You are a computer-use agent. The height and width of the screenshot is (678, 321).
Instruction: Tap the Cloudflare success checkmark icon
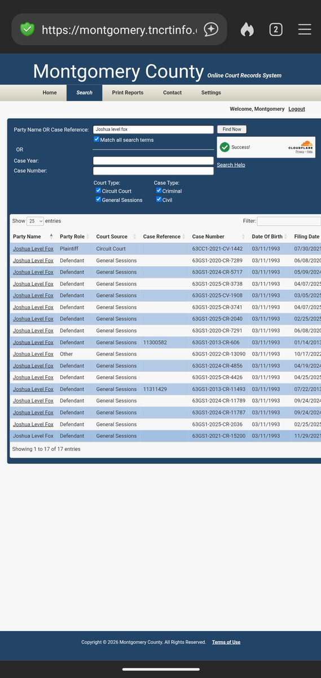(x=225, y=147)
